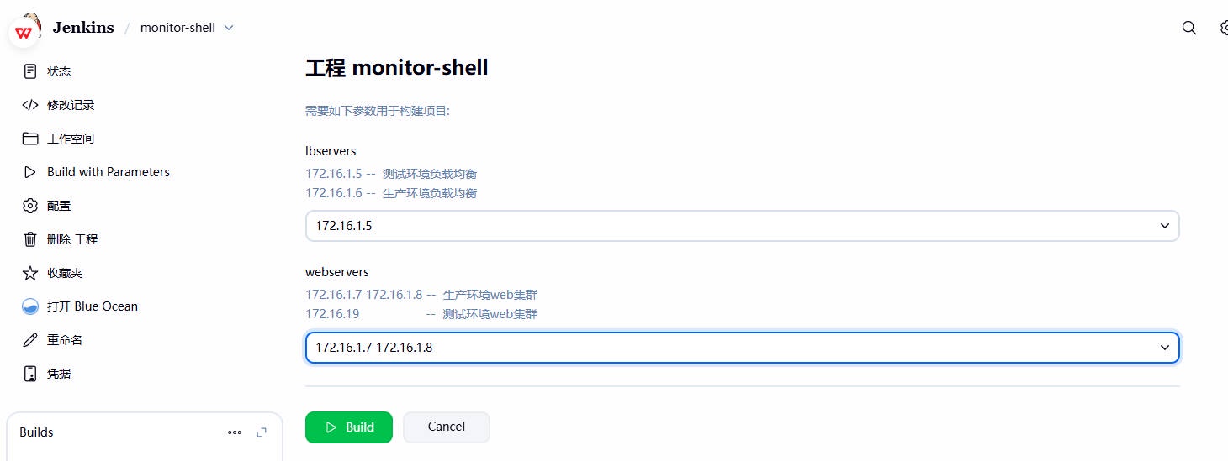Click the Blue Ocean sphere icon
This screenshot has height=461, width=1228.
click(30, 306)
